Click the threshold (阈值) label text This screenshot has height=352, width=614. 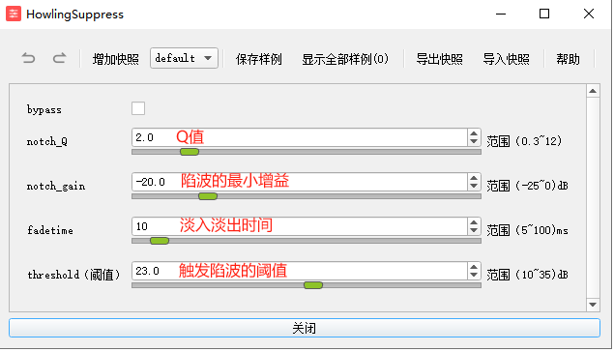[73, 275]
